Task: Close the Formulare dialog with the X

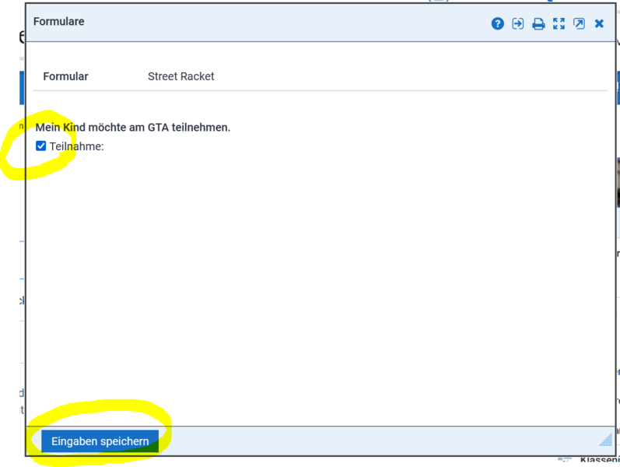Action: click(x=599, y=23)
